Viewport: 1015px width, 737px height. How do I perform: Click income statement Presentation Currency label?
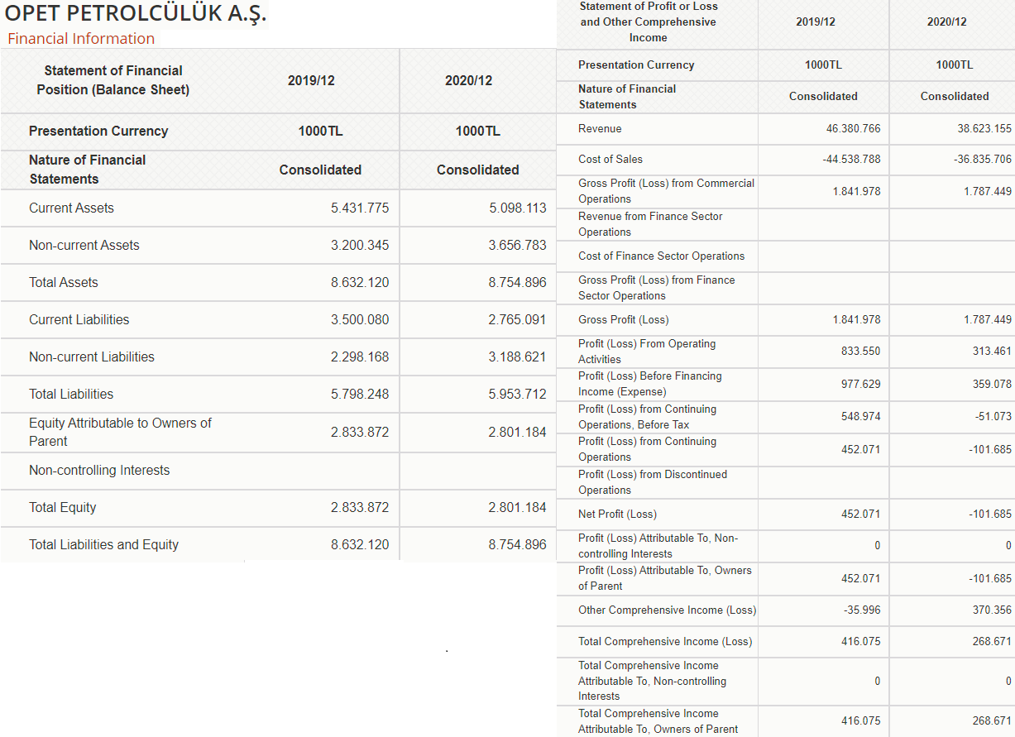click(x=636, y=65)
